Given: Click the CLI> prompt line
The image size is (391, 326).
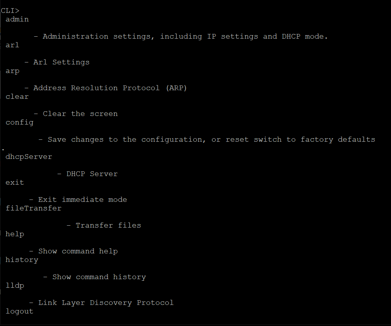Looking at the screenshot, I should [10, 11].
